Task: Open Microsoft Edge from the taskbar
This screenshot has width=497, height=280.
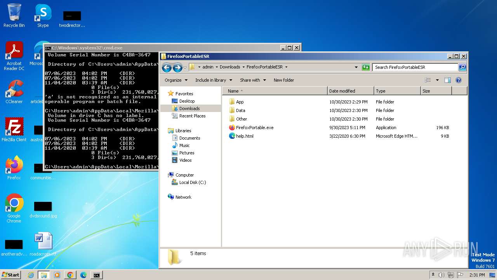Action: [x=83, y=275]
